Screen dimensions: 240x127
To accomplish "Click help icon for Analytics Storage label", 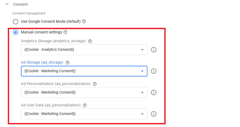I will (x=90, y=41).
